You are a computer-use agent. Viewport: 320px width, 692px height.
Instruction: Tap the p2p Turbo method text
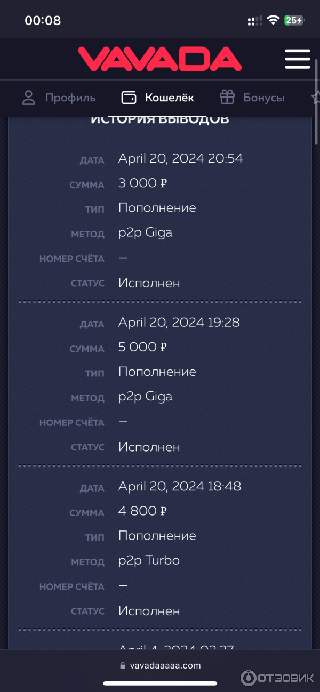point(149,561)
